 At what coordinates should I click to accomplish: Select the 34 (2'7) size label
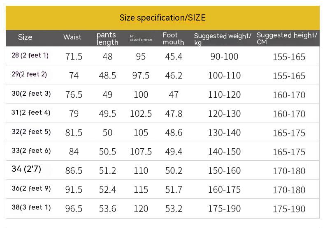pyautogui.click(x=26, y=169)
